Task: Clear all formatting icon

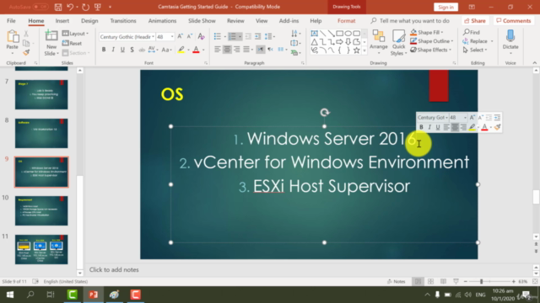Action: coord(202,36)
